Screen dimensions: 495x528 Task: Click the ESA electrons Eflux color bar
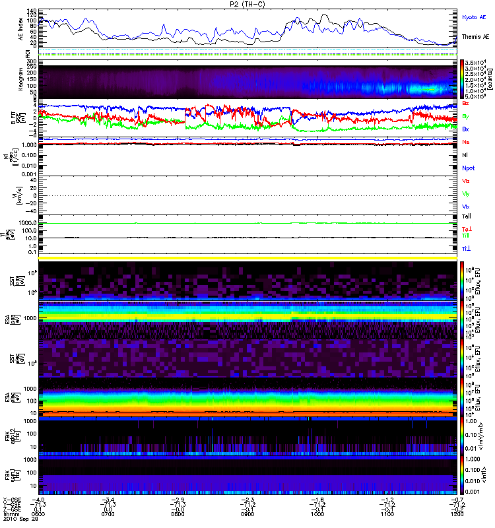[461, 397]
